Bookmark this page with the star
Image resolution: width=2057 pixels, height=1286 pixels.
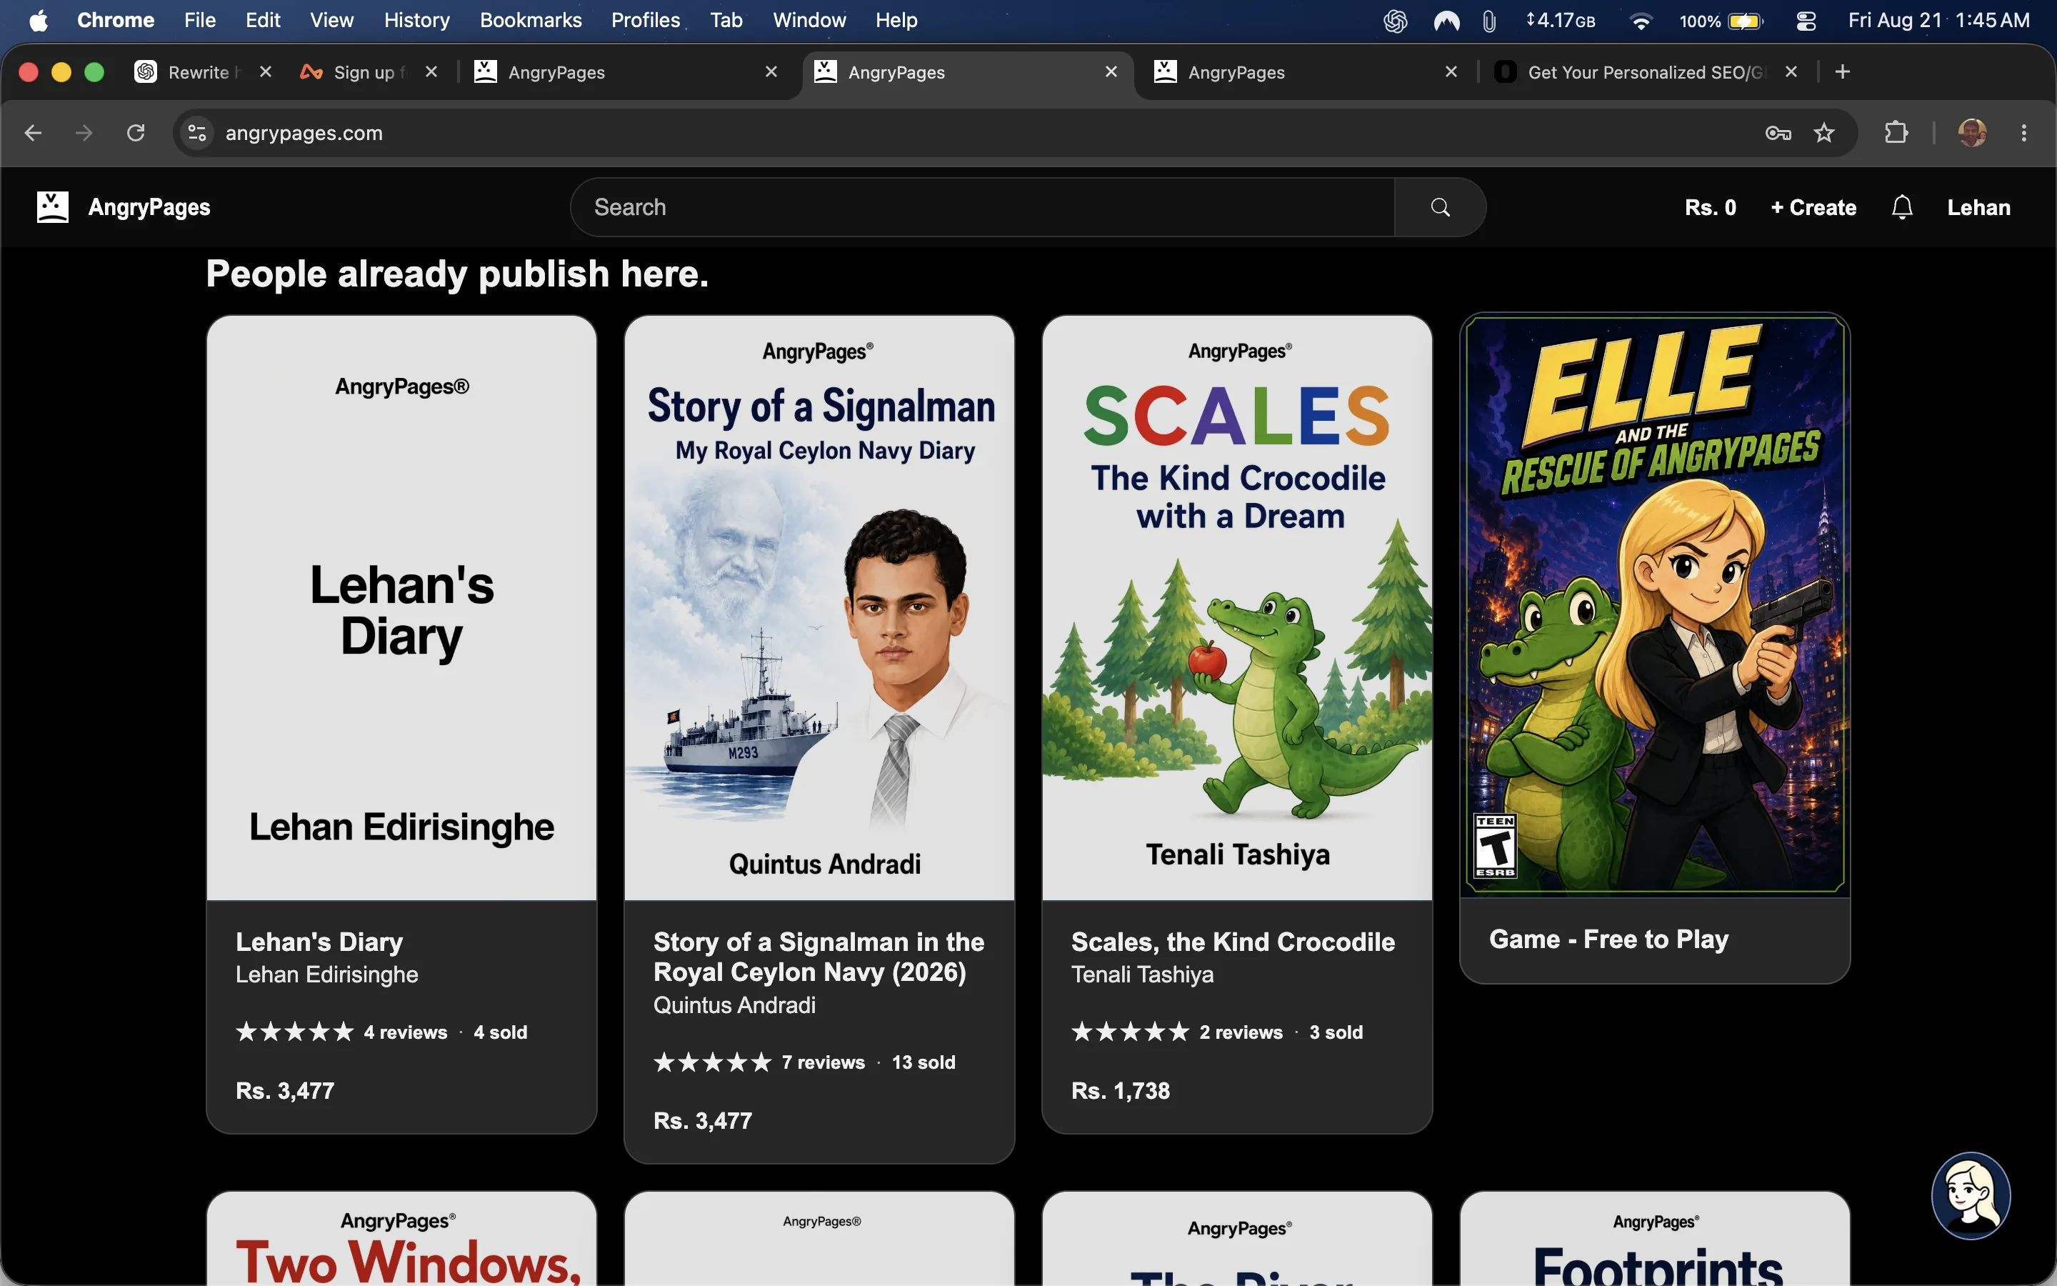point(1824,133)
